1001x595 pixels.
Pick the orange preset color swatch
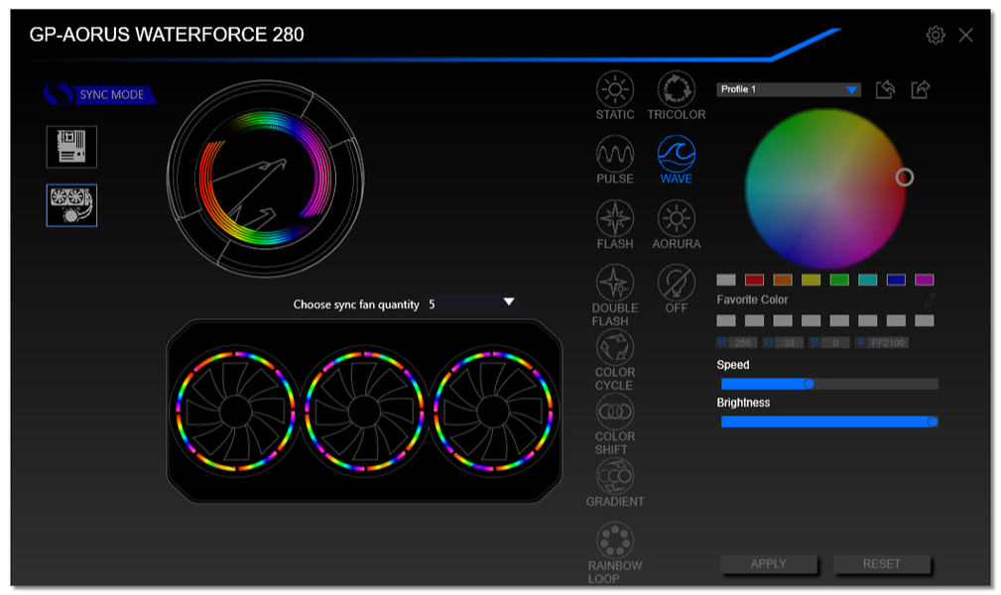pos(783,280)
